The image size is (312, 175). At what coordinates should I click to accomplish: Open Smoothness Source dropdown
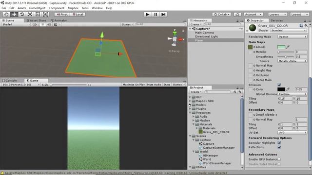292,61
